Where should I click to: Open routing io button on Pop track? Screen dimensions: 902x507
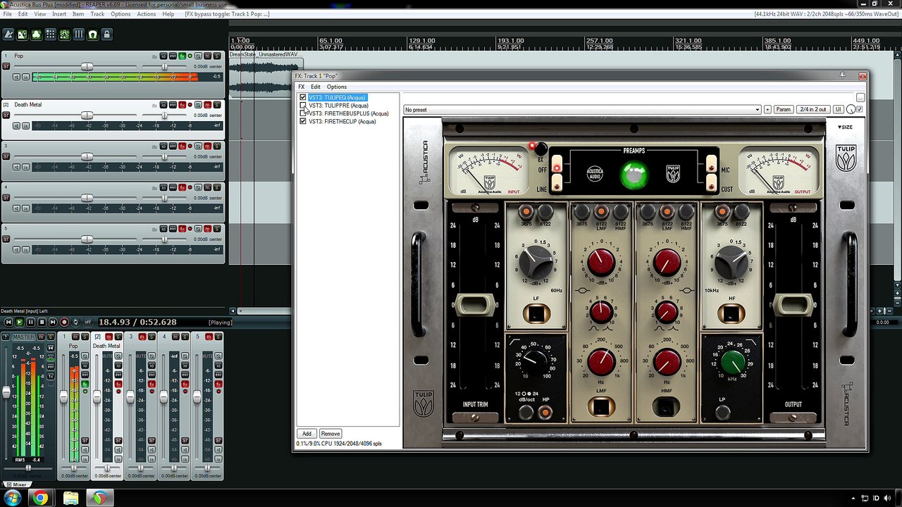click(x=163, y=56)
